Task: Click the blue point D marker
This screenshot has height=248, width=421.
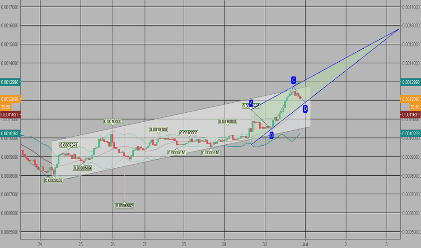Action: (305, 109)
